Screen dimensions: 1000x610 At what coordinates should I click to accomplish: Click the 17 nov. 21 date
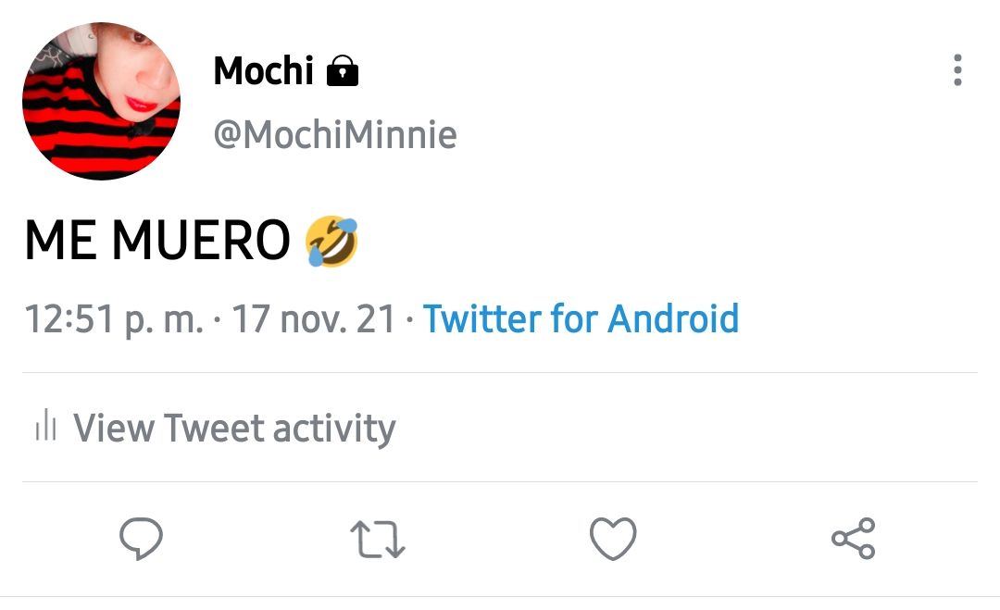pyautogui.click(x=313, y=318)
